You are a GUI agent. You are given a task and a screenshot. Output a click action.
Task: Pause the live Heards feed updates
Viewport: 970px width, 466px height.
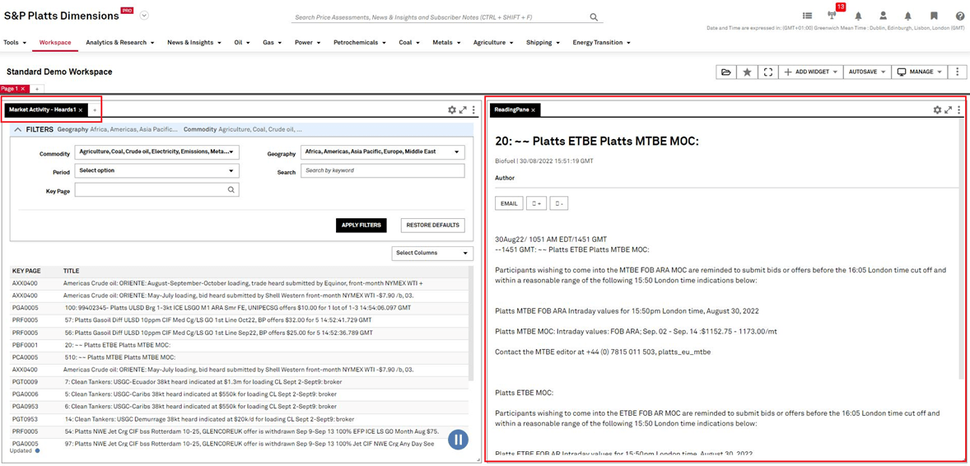point(458,440)
